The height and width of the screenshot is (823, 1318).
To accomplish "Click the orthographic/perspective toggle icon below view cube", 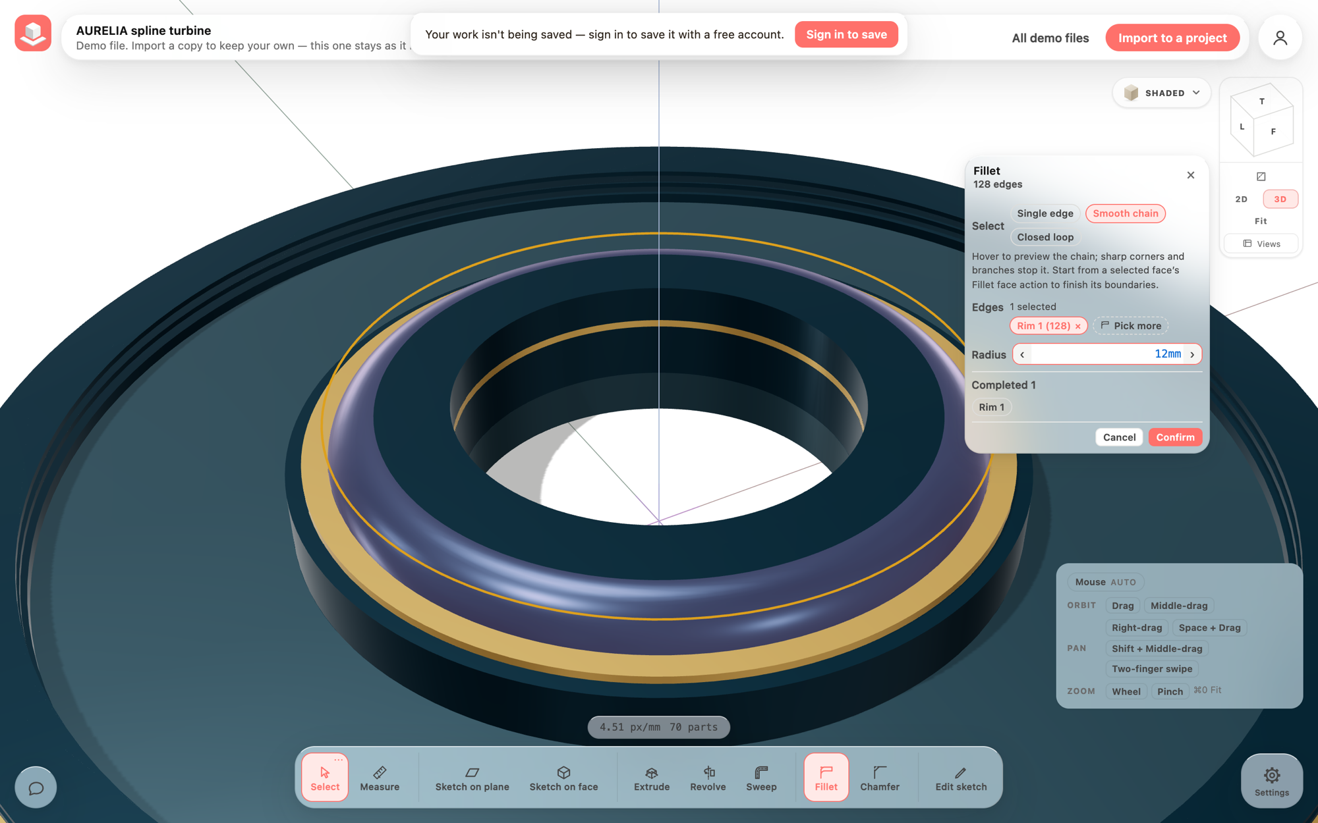I will pyautogui.click(x=1261, y=176).
